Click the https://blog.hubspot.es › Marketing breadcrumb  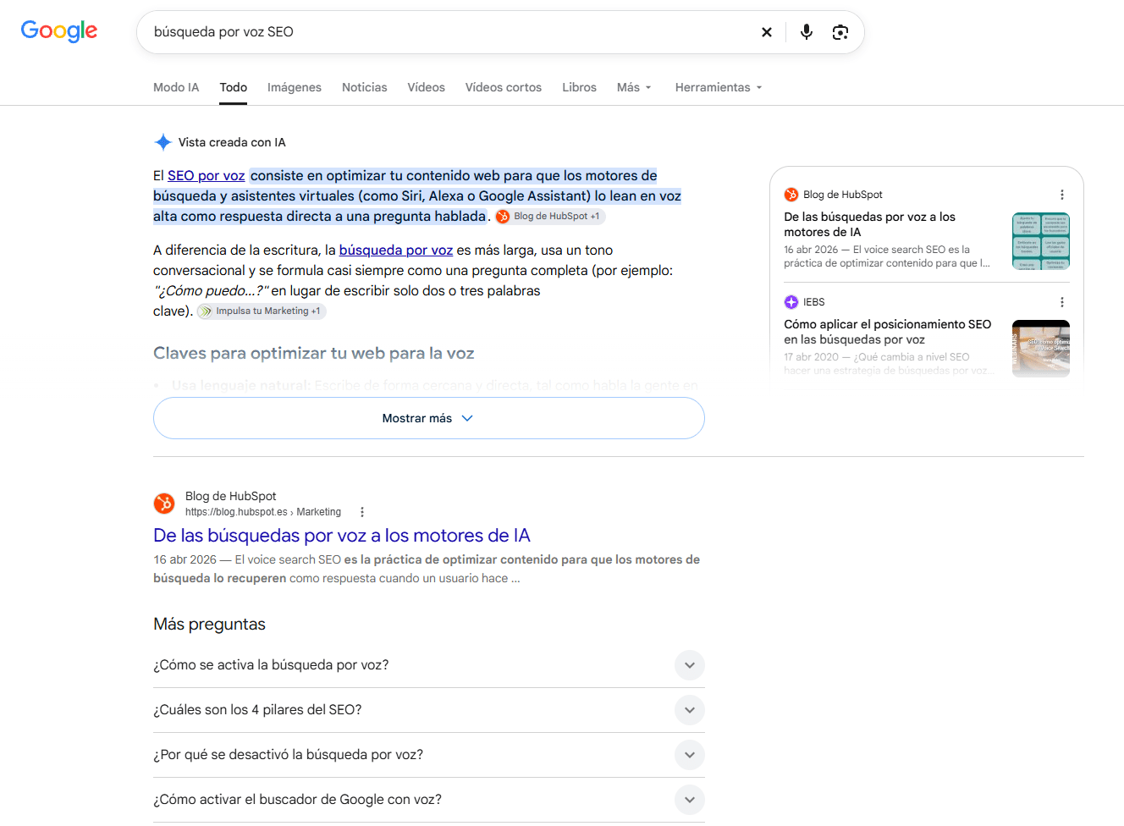[x=263, y=512]
